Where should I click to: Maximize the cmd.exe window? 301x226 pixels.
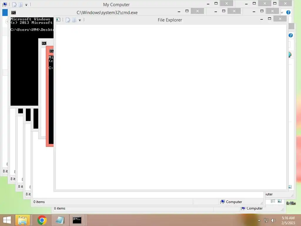(187, 11)
